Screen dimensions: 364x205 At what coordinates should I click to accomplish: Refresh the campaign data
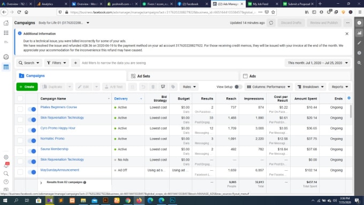pyautogui.click(x=271, y=23)
